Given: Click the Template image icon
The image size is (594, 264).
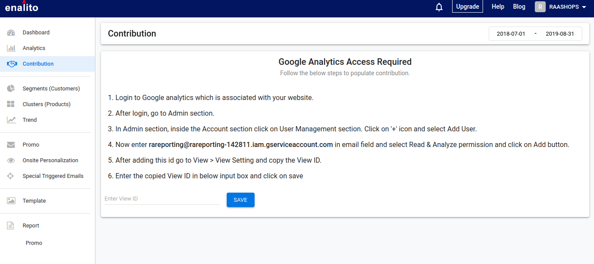Looking at the screenshot, I should tap(11, 201).
